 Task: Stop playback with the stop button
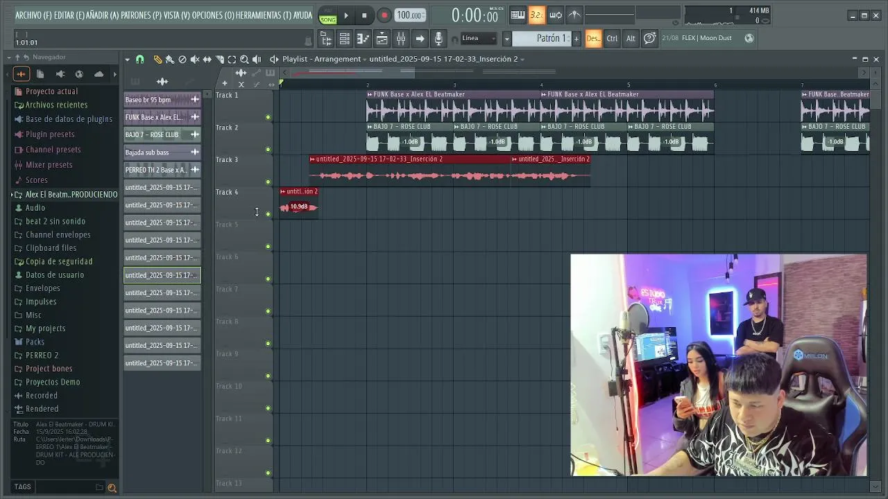[364, 15]
